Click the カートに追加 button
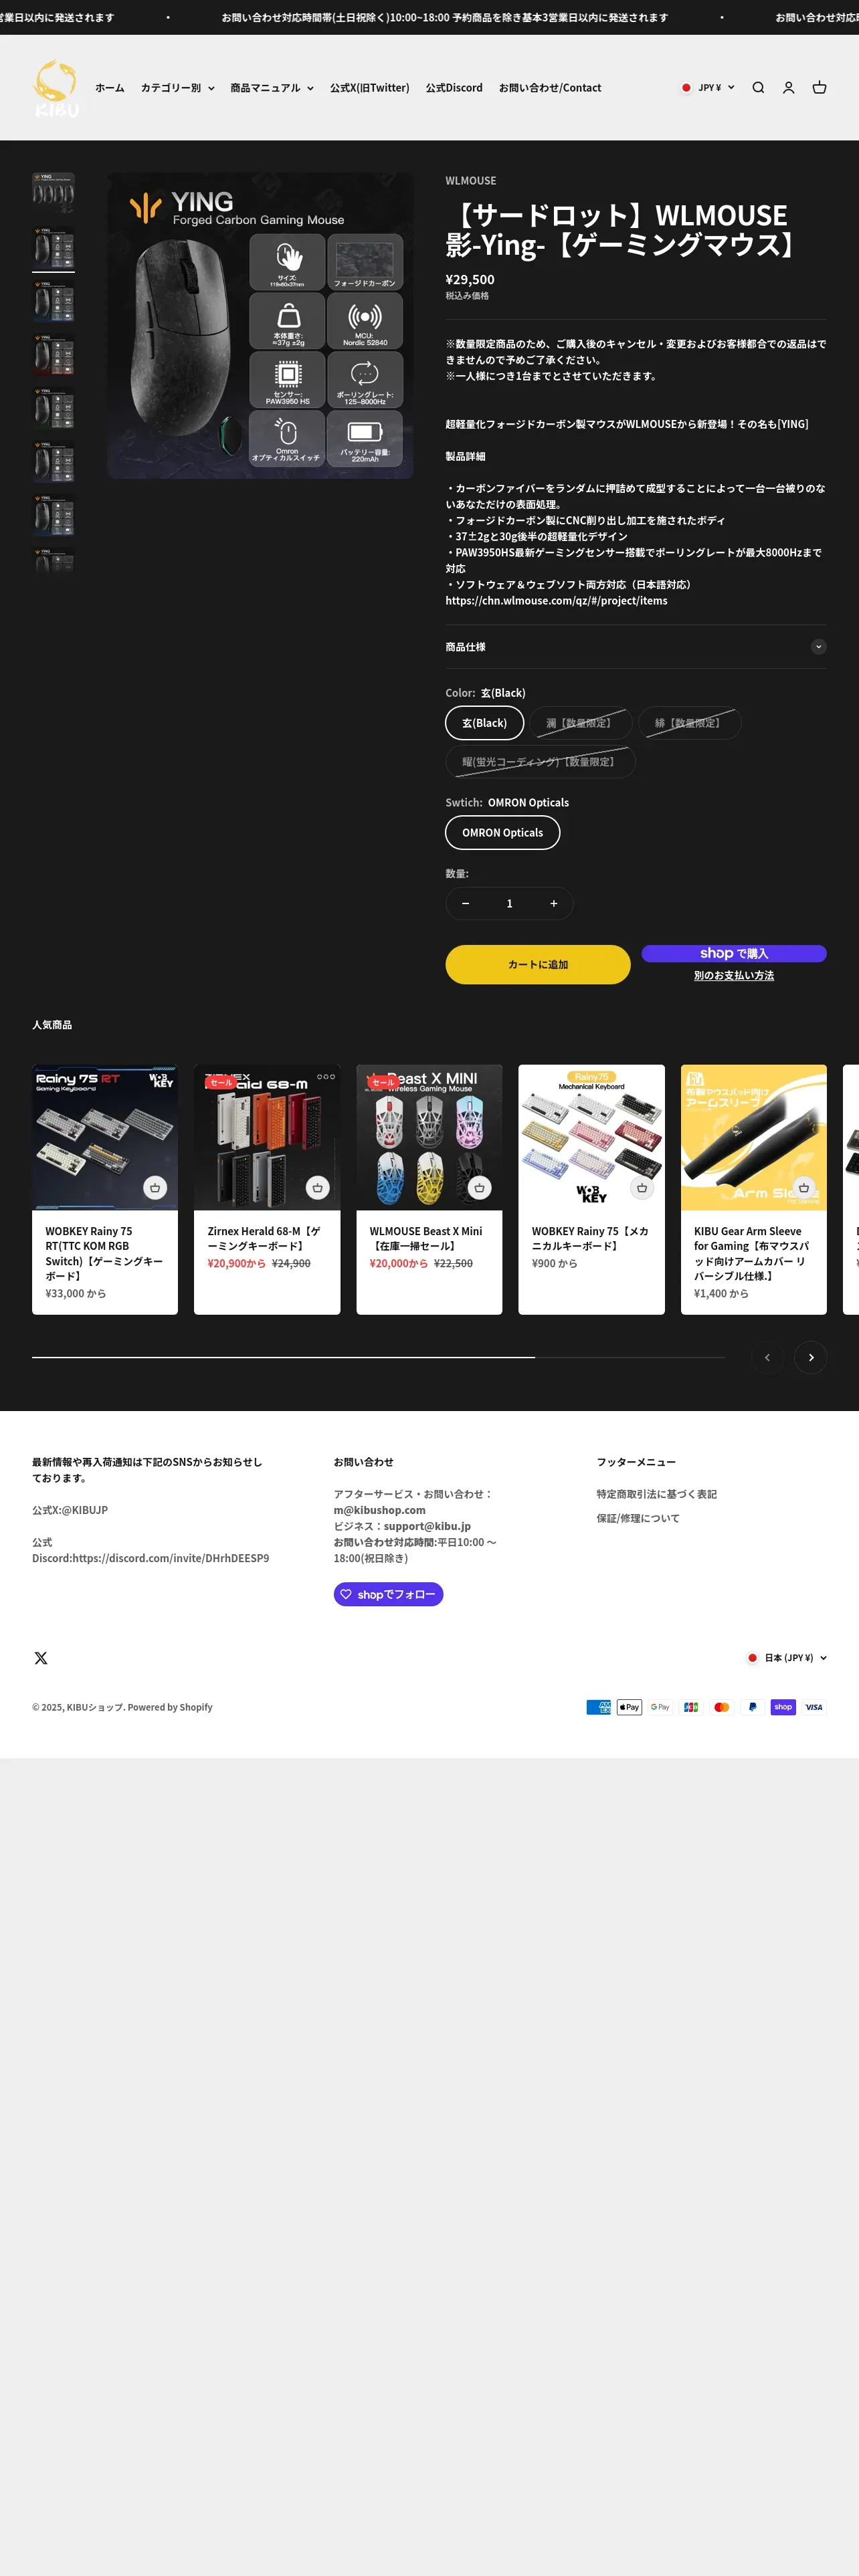This screenshot has height=2576, width=859. click(x=538, y=964)
